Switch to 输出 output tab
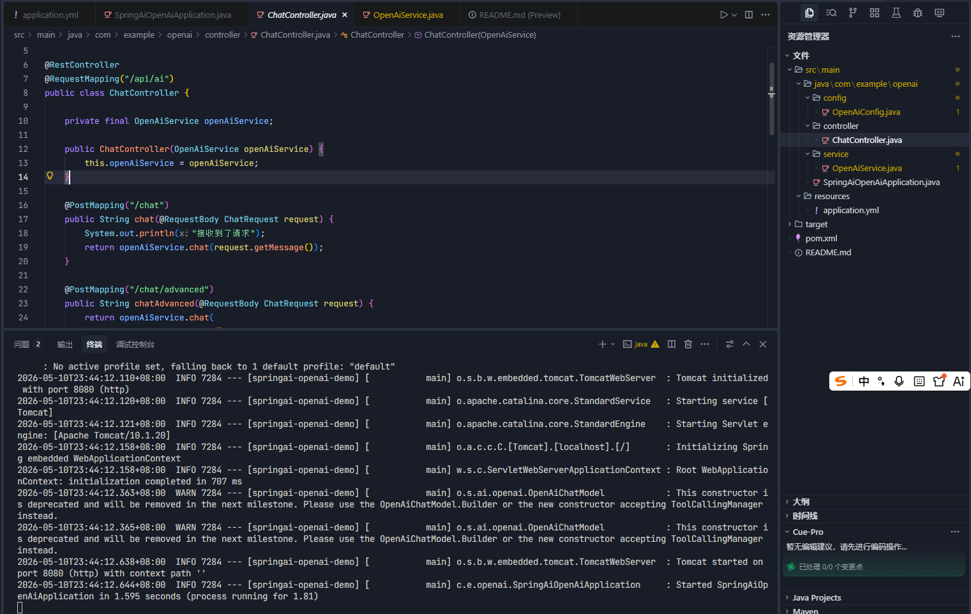This screenshot has width=971, height=614. [65, 344]
